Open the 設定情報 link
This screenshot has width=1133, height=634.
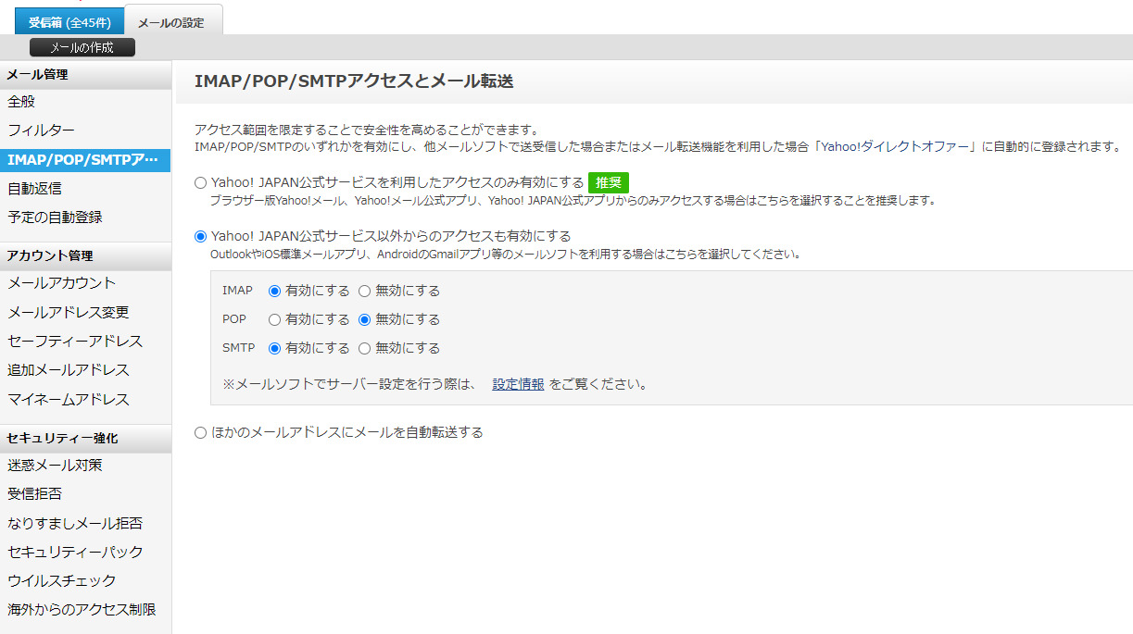tap(518, 384)
